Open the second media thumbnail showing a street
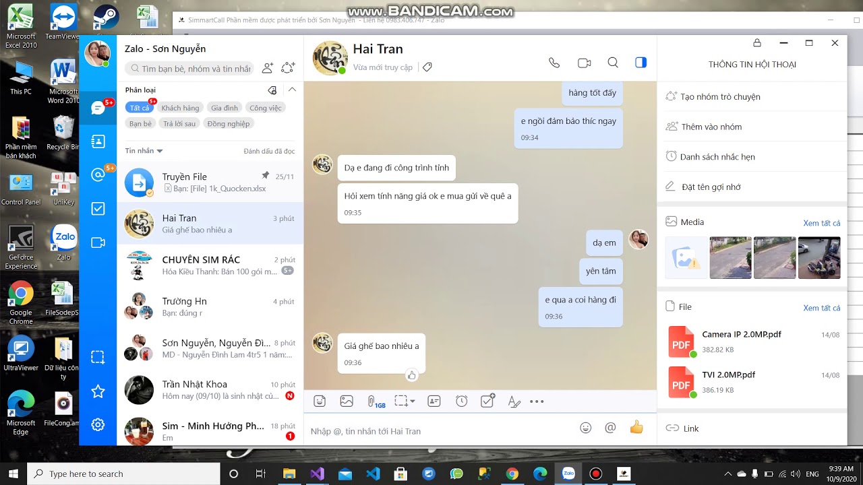 click(730, 257)
